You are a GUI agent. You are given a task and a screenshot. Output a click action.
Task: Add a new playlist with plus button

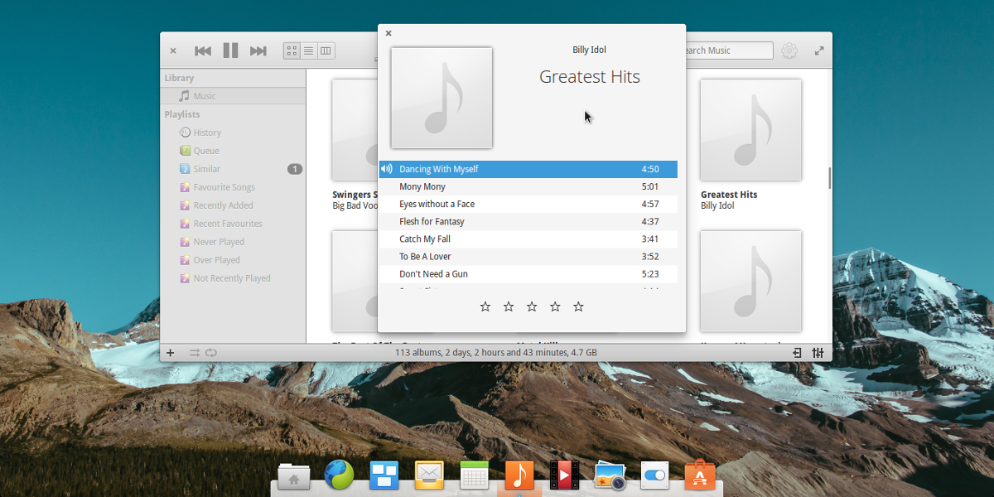tap(171, 352)
